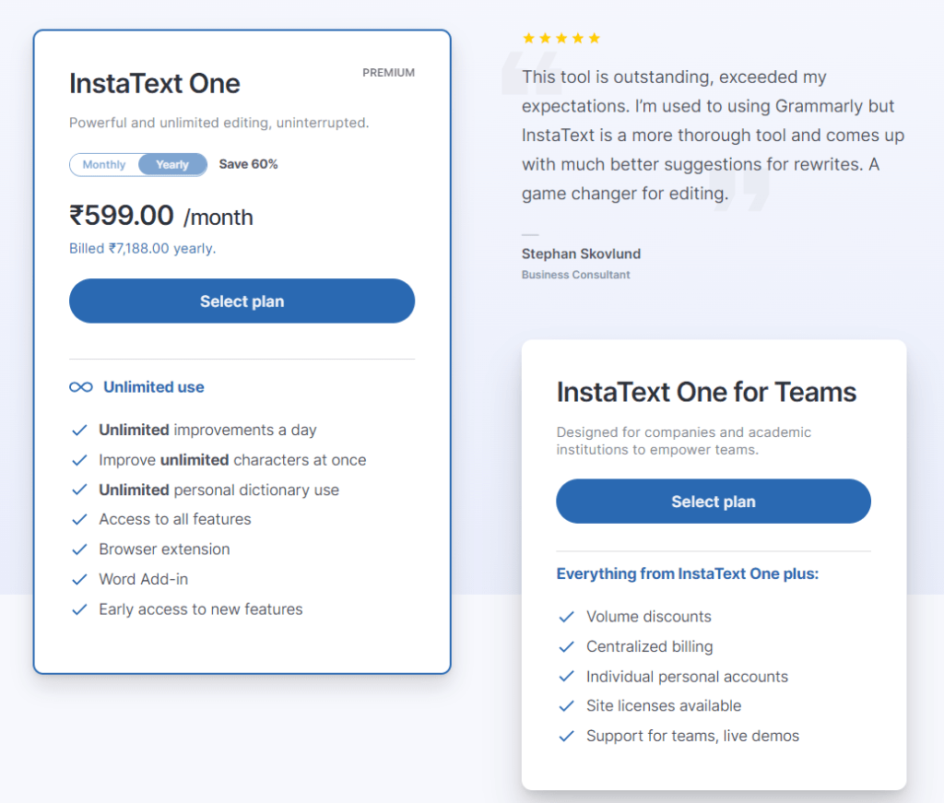The image size is (944, 803).
Task: Click checkmark next to Unlimited personal dictionary use
Action: [x=79, y=490]
